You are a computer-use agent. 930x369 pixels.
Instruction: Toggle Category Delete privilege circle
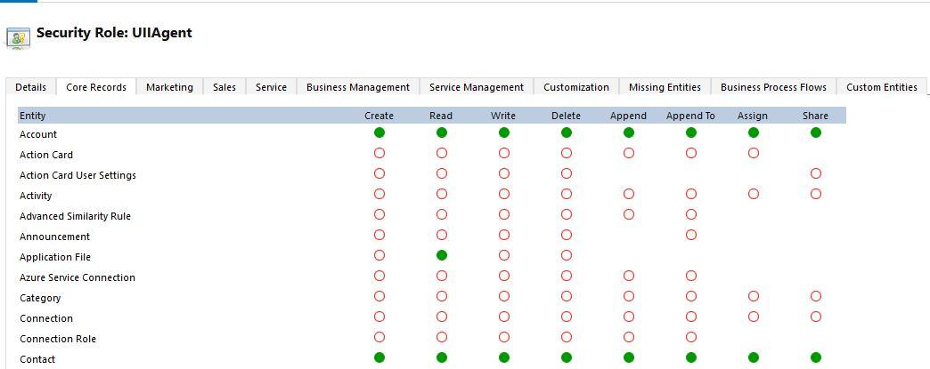tap(567, 296)
